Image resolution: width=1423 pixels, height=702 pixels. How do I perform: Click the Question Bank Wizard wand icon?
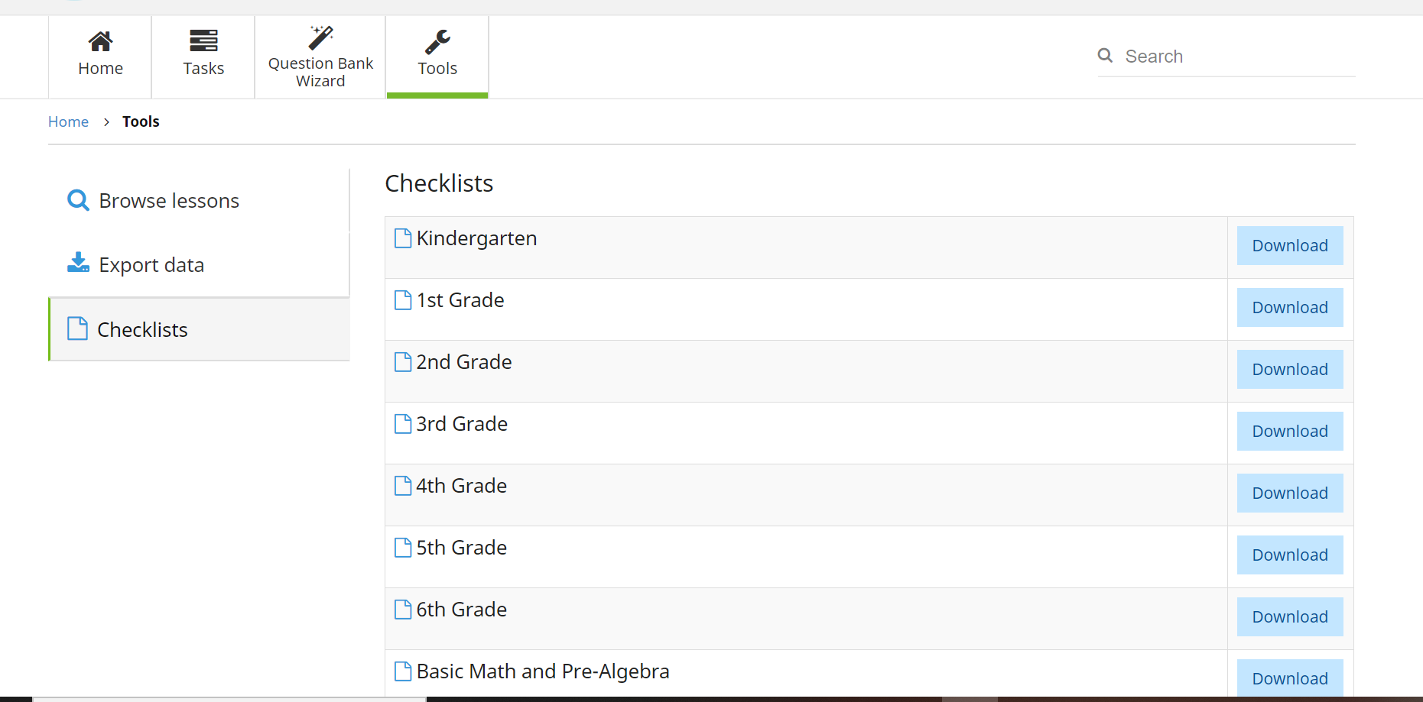(321, 37)
